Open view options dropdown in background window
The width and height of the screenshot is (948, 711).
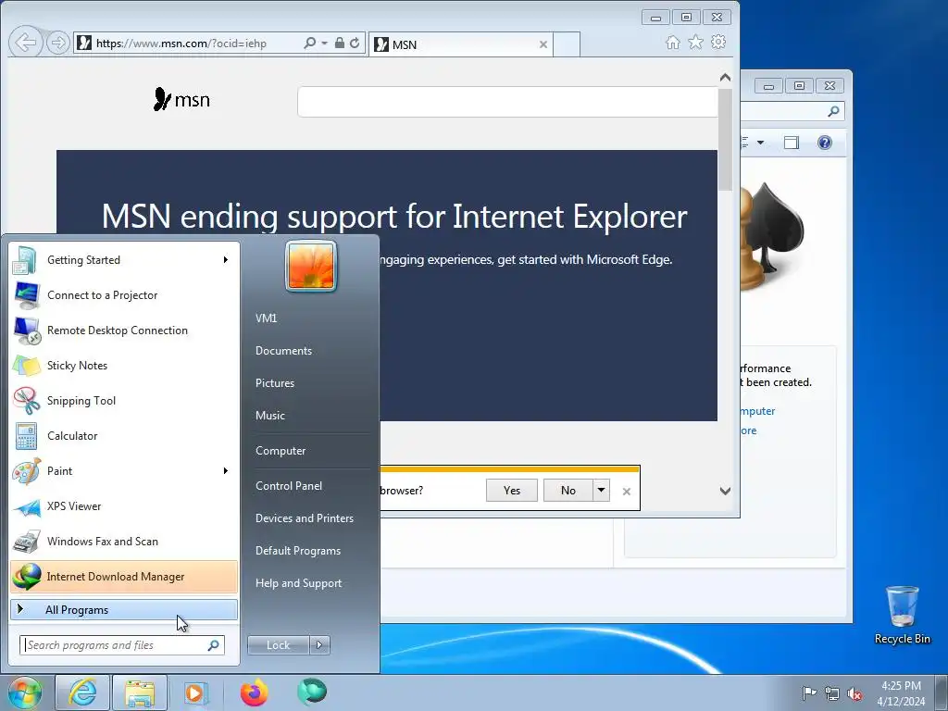tap(761, 143)
